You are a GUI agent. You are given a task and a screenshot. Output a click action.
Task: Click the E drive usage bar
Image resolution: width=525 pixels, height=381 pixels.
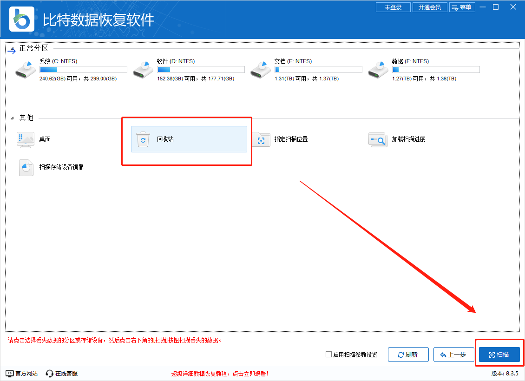[318, 70]
